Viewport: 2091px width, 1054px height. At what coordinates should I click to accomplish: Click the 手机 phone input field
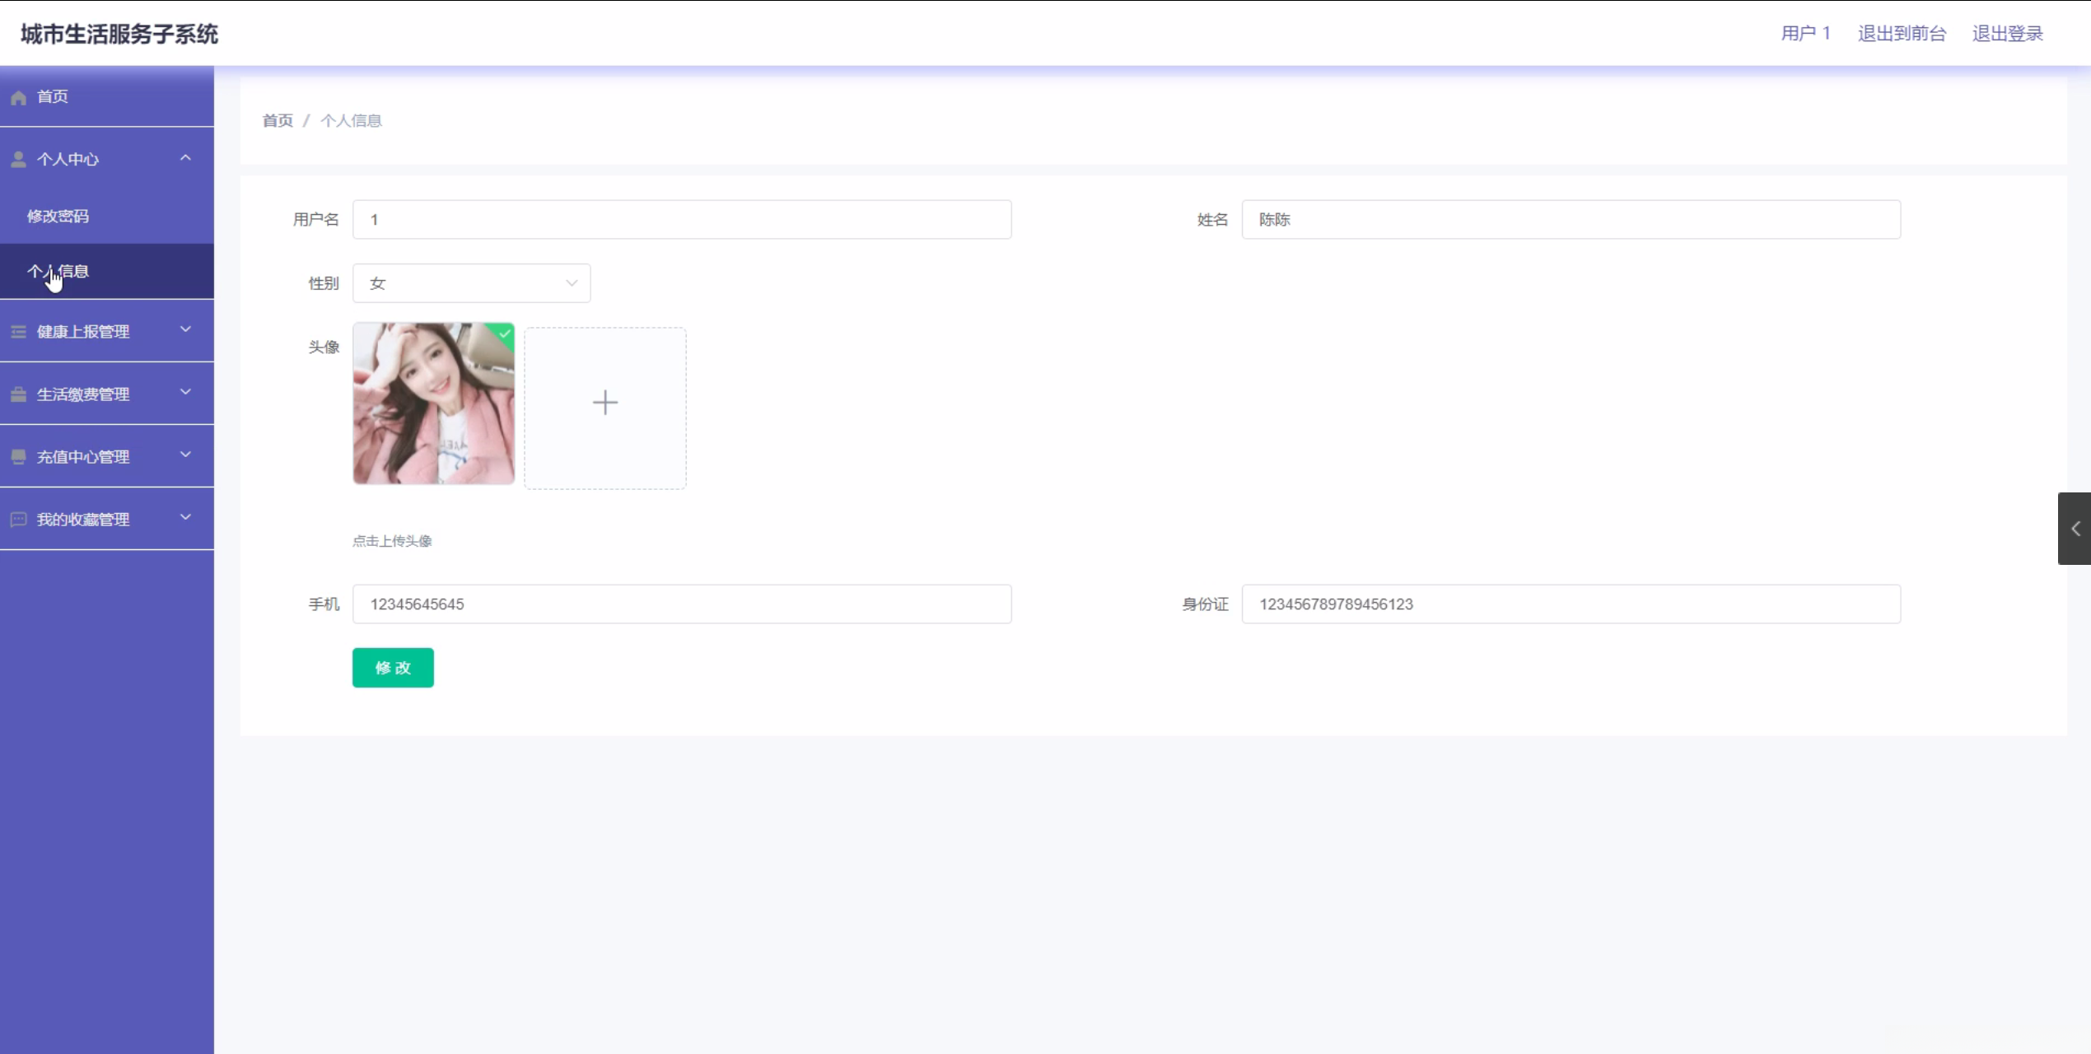click(x=681, y=604)
